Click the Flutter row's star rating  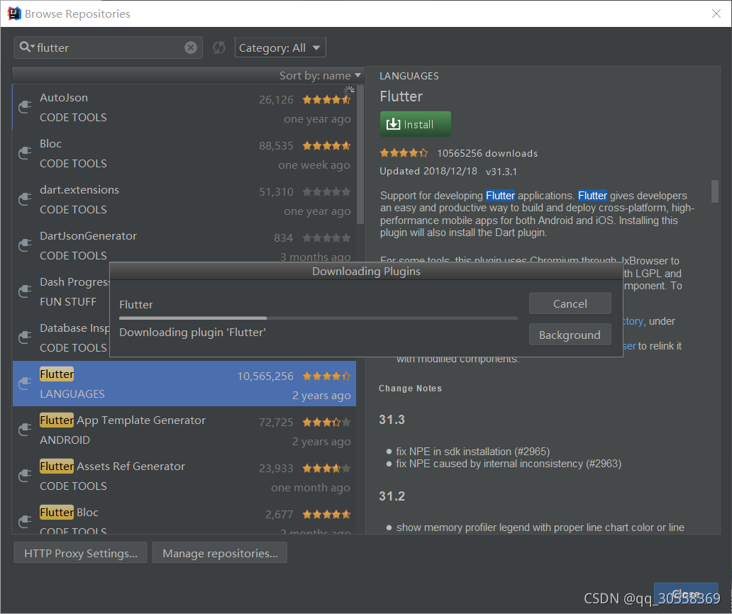pyautogui.click(x=326, y=376)
